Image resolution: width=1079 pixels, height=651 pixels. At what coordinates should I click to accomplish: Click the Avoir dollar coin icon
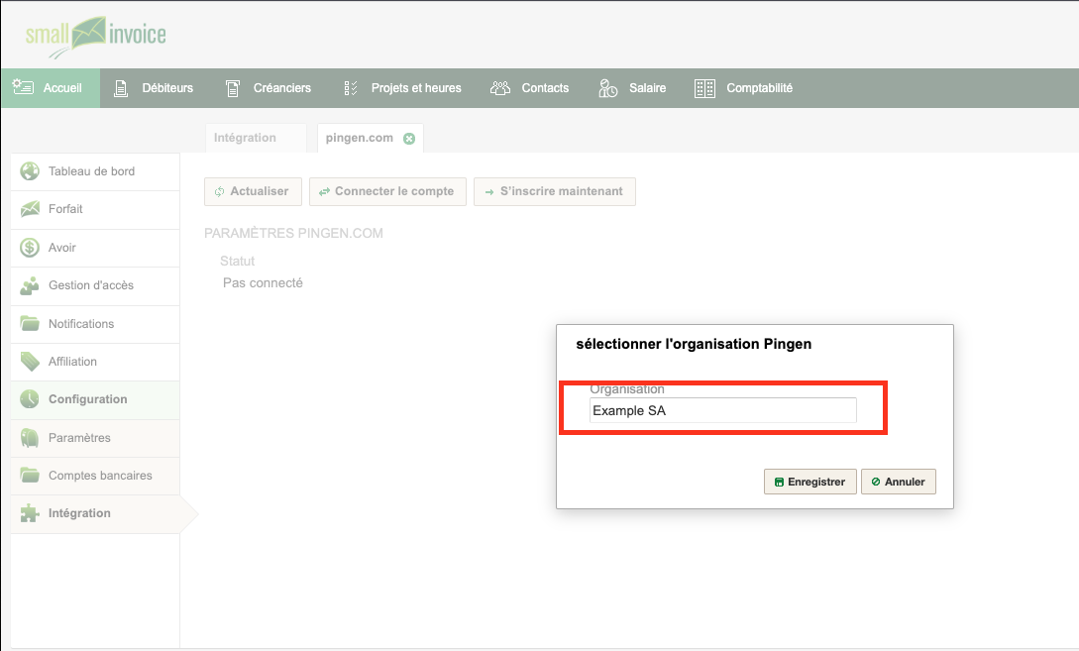coord(30,247)
